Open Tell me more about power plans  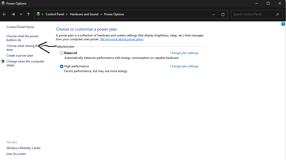[x=122, y=39]
